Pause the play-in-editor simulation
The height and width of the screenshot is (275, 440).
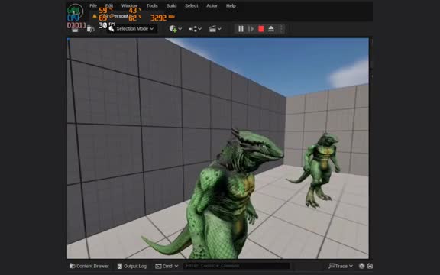pyautogui.click(x=241, y=28)
